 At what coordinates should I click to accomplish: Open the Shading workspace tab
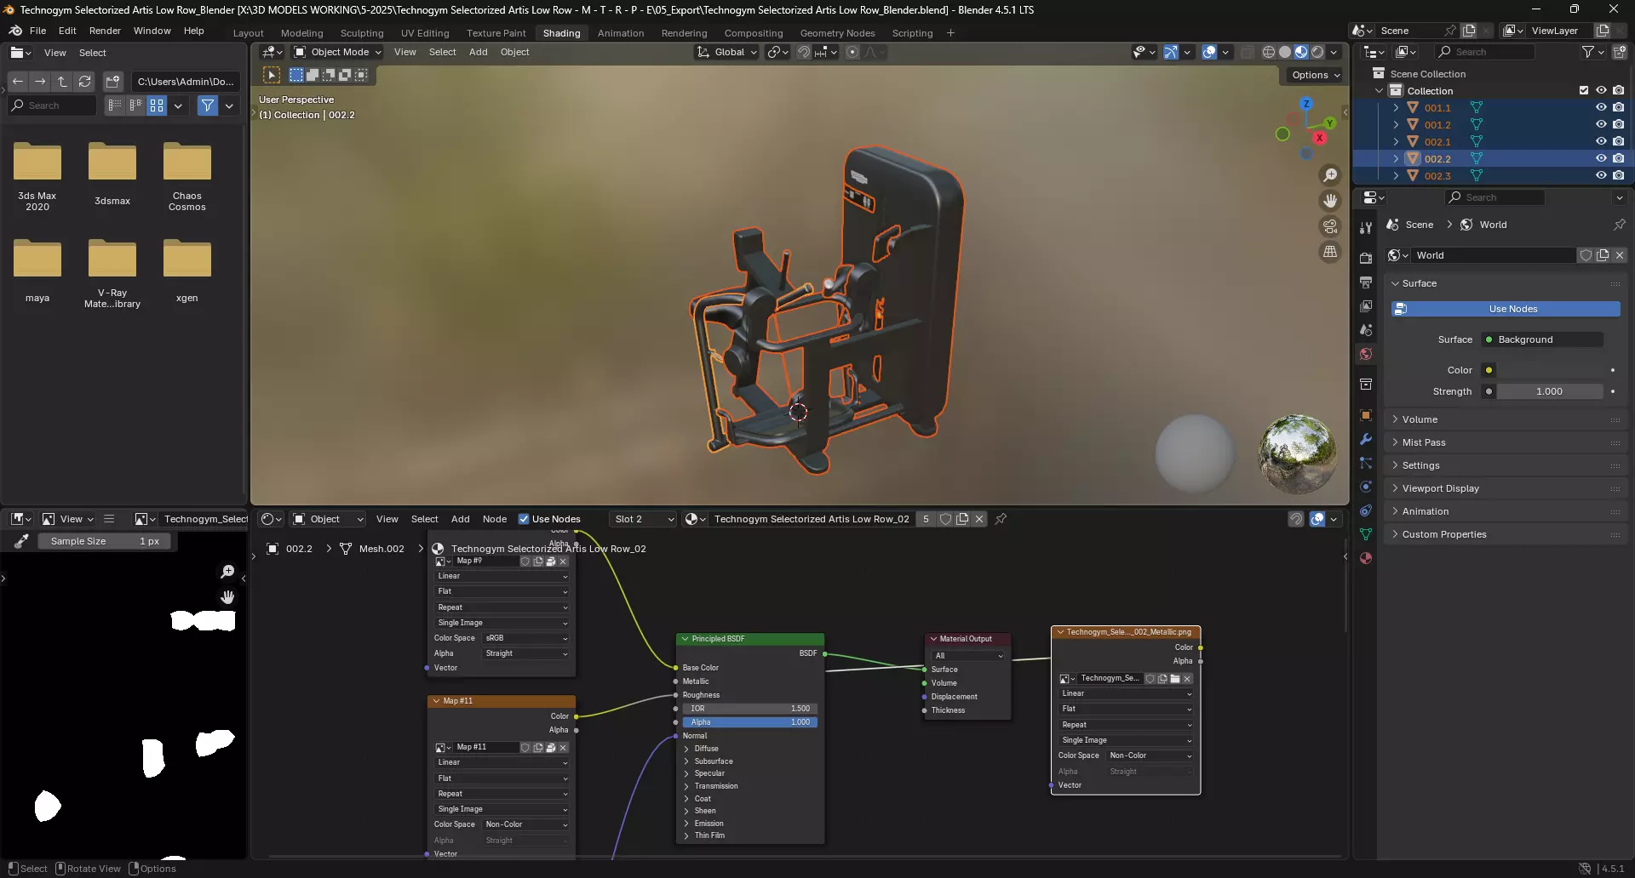561,33
